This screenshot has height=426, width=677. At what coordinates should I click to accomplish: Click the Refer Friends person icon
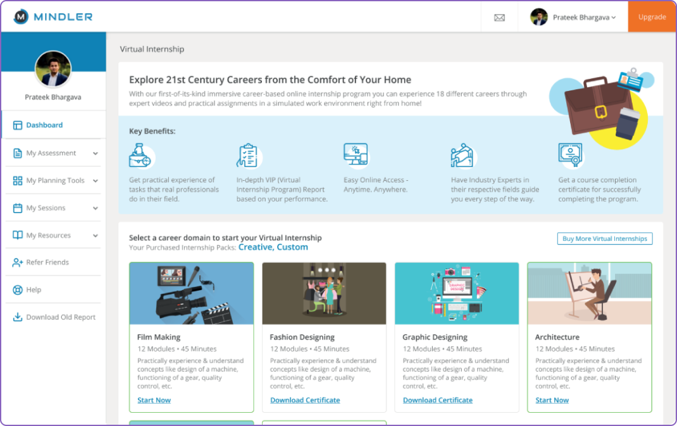(18, 262)
